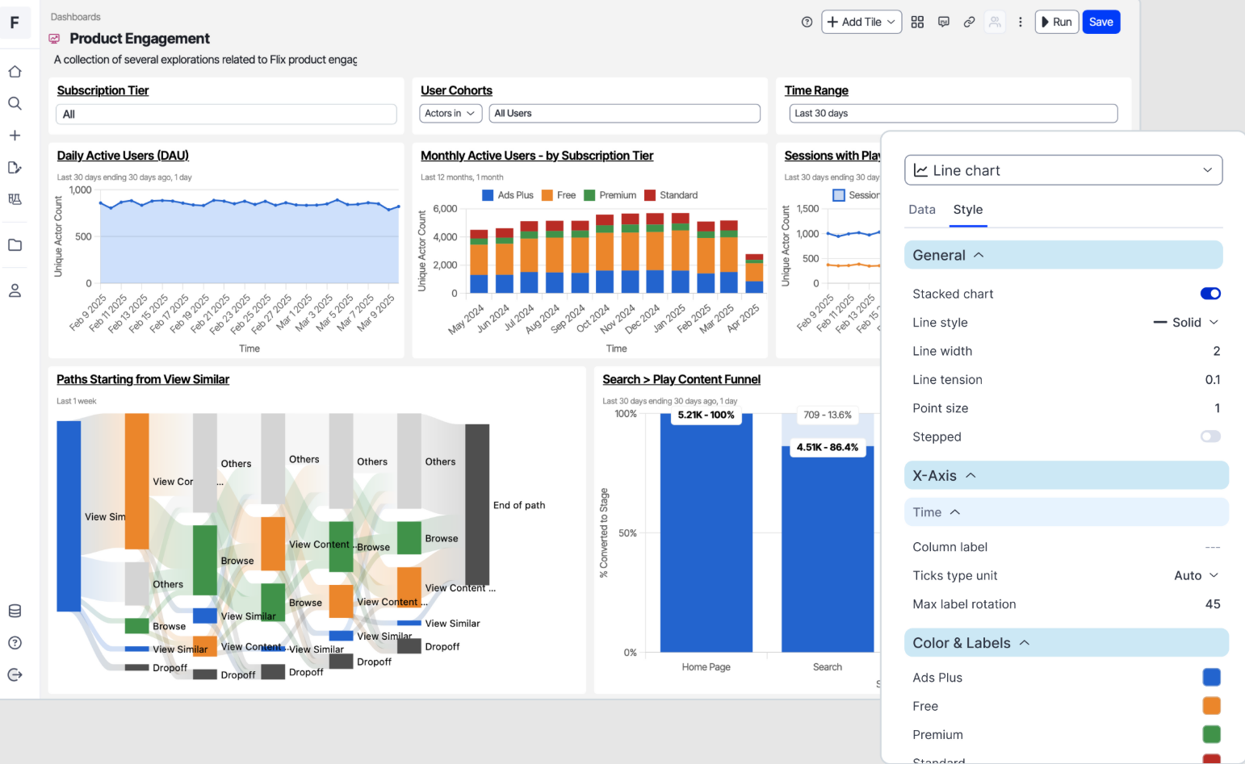Open the three-dot overflow menu
The height and width of the screenshot is (764, 1245).
(1021, 22)
